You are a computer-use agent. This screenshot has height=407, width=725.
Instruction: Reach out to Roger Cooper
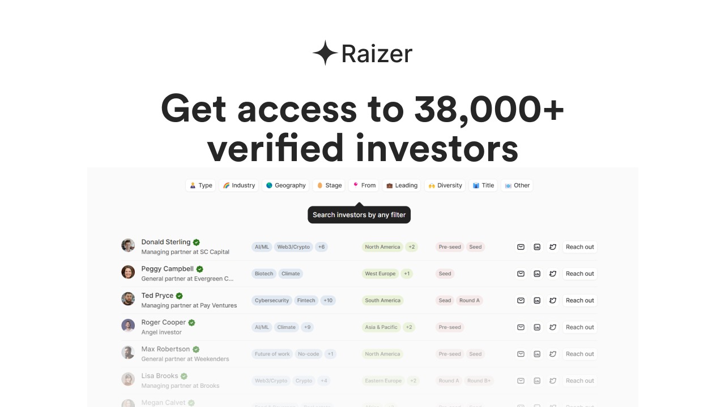point(579,327)
